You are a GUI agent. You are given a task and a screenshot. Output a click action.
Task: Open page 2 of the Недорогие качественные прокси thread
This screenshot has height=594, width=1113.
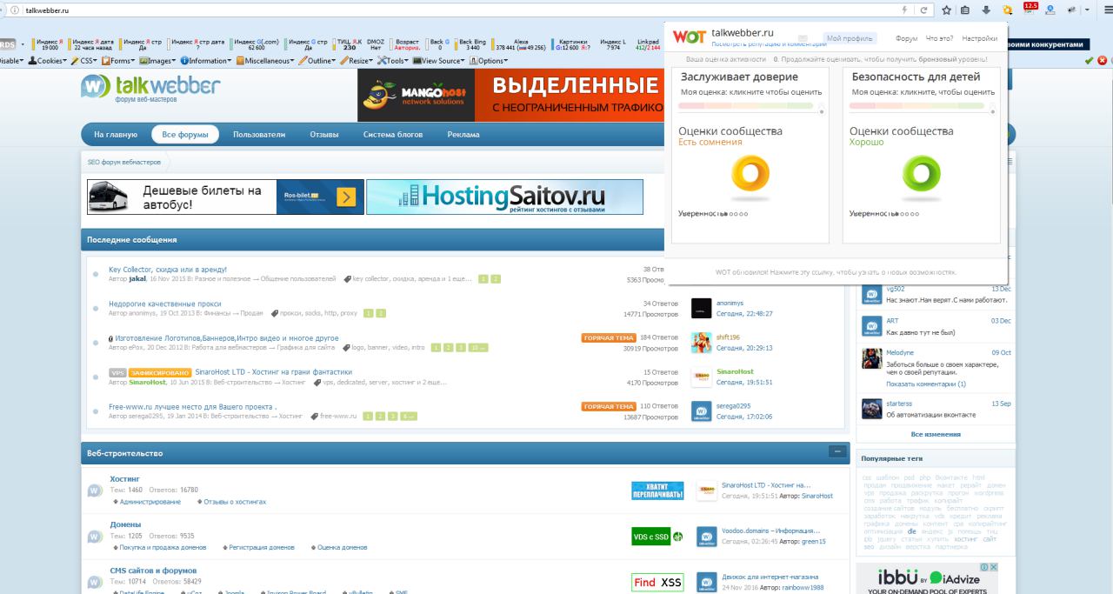pyautogui.click(x=381, y=313)
